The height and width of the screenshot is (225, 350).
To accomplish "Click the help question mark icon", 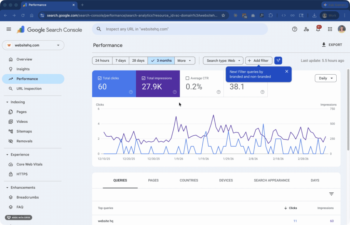I will 295,29.
